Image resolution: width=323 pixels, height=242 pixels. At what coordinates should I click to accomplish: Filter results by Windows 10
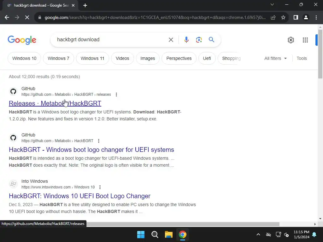coord(24,58)
